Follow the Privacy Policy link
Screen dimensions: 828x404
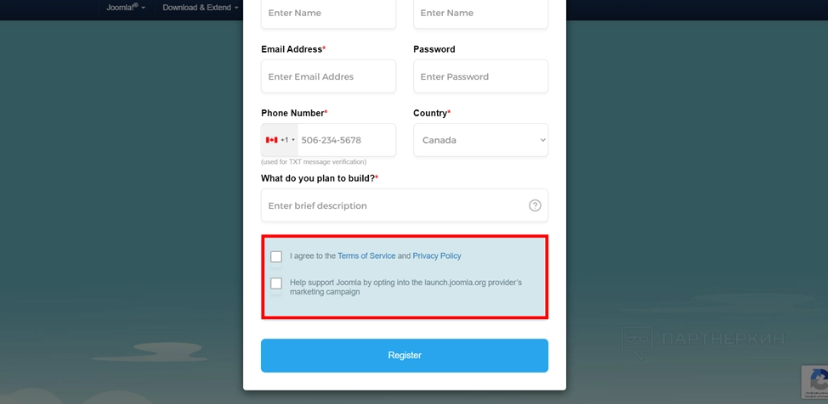(437, 255)
